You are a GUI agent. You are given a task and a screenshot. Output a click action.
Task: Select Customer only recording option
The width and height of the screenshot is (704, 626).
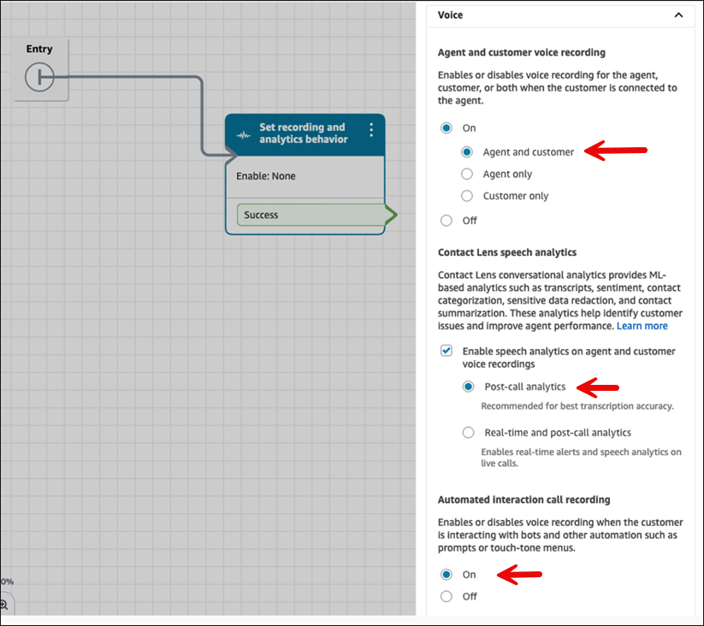pyautogui.click(x=467, y=196)
